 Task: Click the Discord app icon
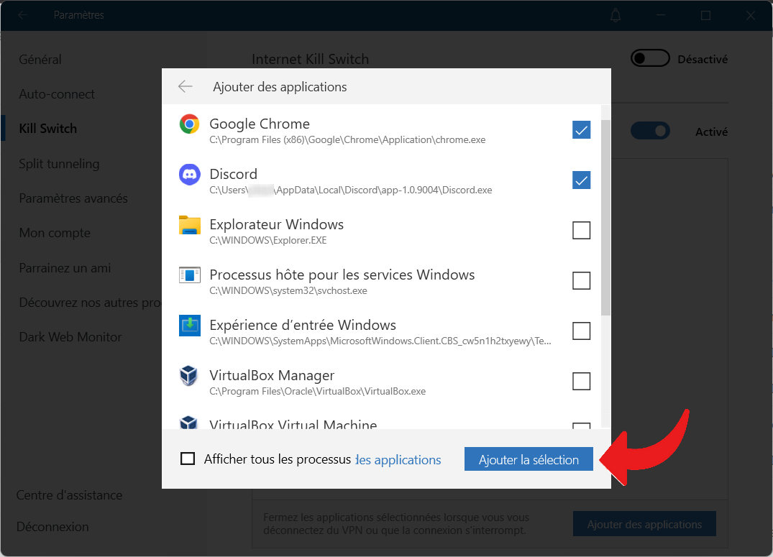(189, 175)
